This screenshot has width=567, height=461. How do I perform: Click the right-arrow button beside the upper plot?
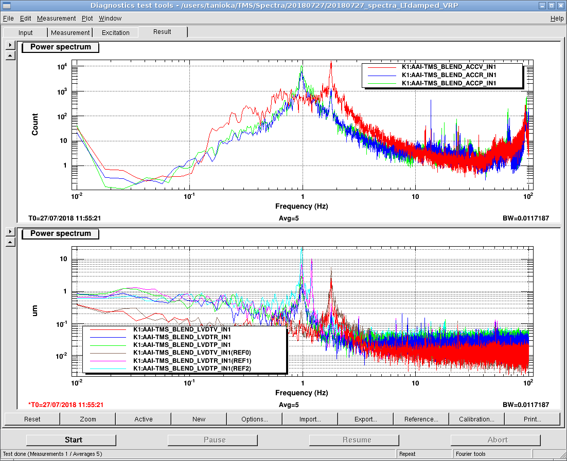(x=10, y=45)
